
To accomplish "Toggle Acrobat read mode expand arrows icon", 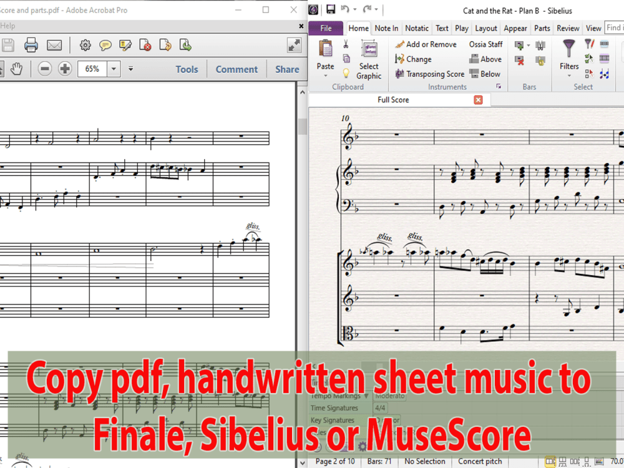I will 294,46.
